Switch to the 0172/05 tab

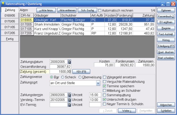tap(10, 33)
